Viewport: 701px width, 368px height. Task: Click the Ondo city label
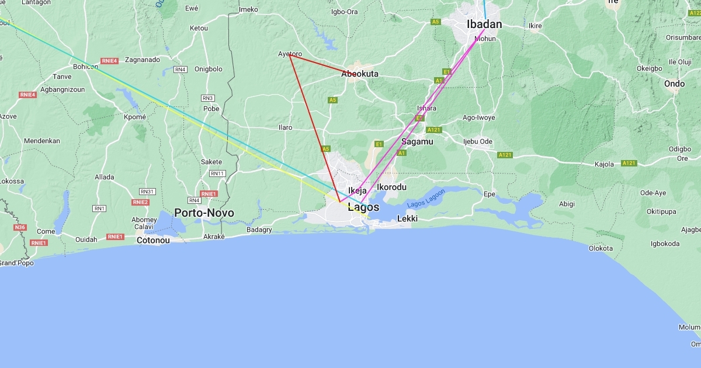click(674, 84)
